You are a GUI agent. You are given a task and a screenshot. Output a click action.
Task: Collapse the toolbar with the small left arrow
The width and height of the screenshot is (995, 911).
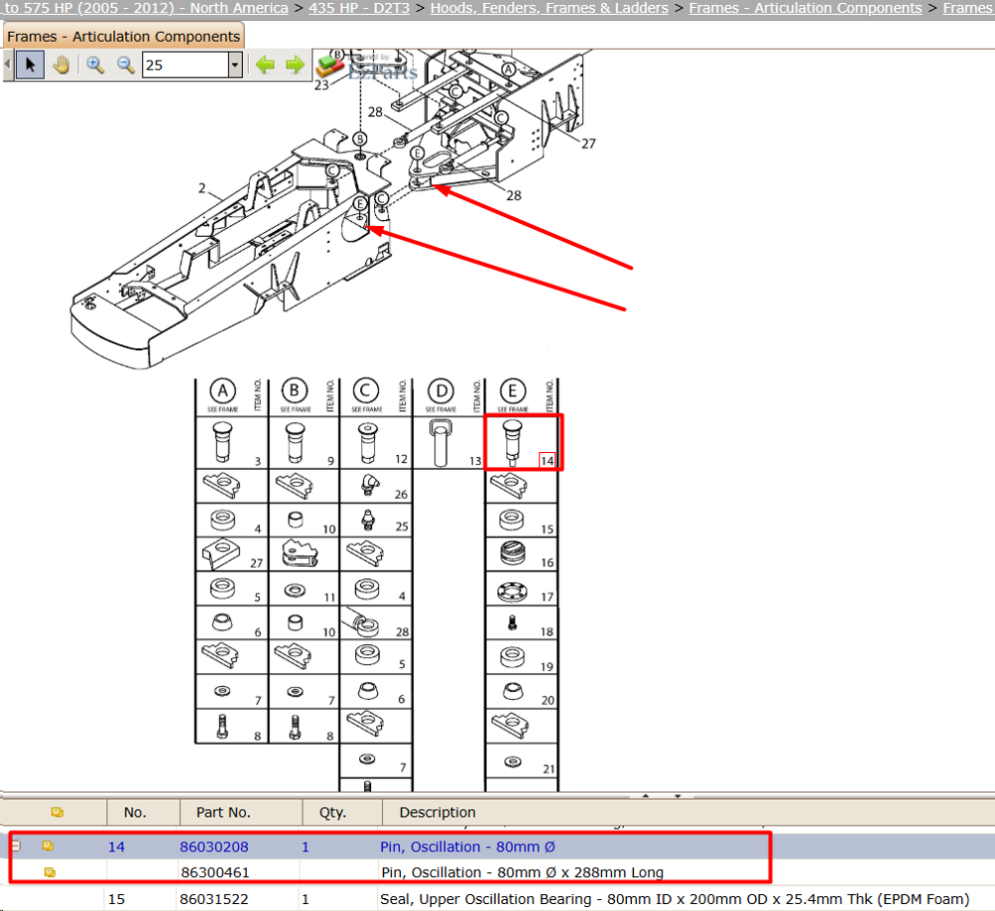pyautogui.click(x=7, y=65)
